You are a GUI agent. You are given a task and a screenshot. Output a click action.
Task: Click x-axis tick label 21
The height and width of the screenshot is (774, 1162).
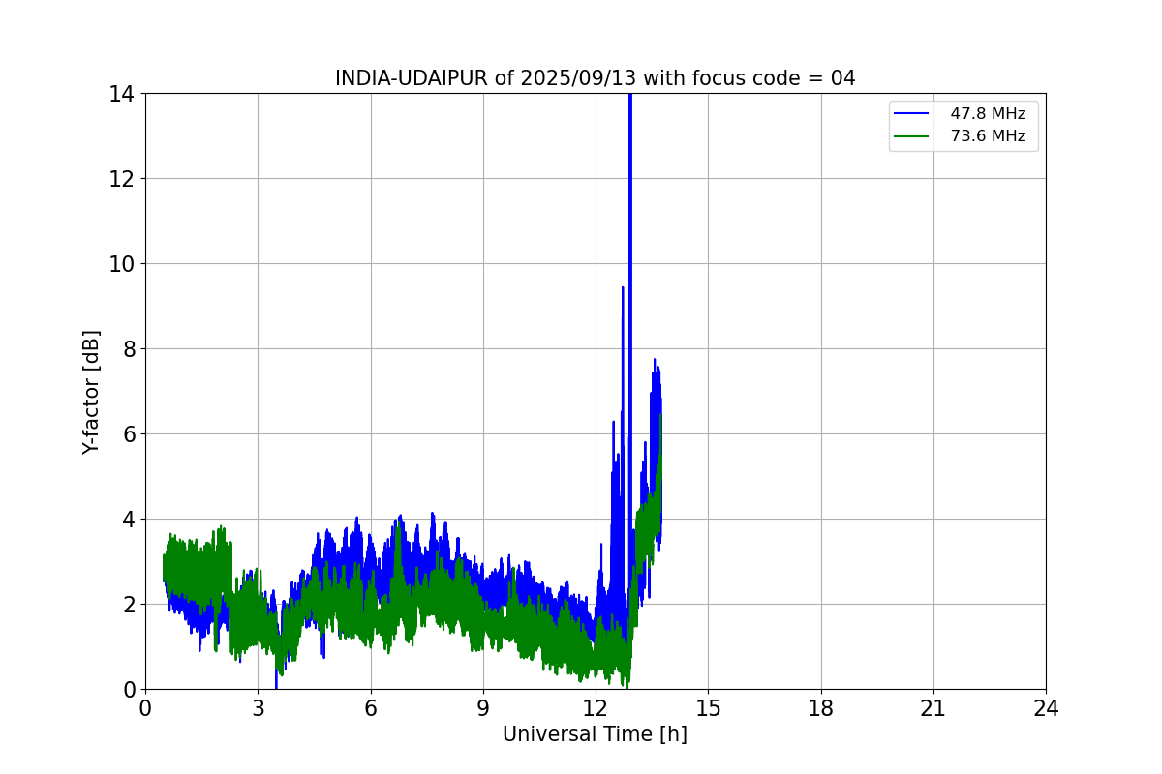coord(933,708)
